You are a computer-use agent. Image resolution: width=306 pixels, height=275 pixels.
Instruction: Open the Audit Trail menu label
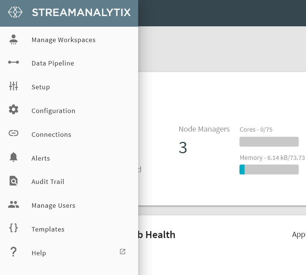point(48,182)
